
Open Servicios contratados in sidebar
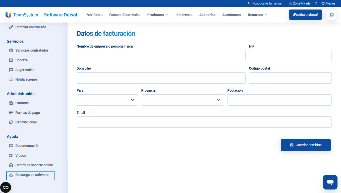(32, 50)
